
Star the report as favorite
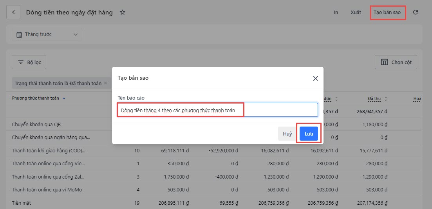point(123,13)
